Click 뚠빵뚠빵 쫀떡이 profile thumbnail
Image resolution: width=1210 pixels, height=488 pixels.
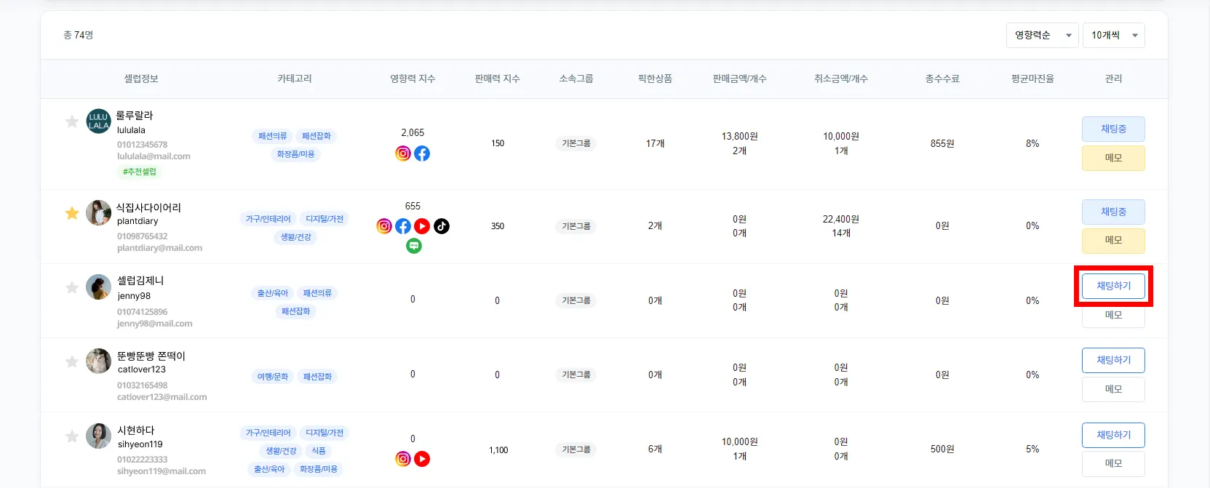pos(98,361)
